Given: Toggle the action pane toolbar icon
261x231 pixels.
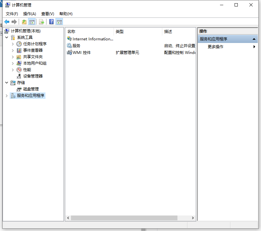Looking at the screenshot, I should 60,22.
